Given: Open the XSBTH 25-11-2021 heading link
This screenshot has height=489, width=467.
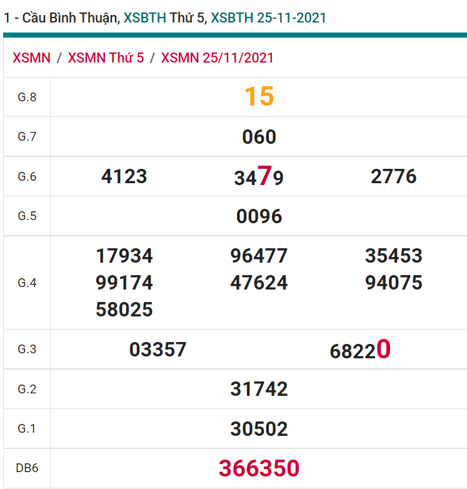Looking at the screenshot, I should (x=268, y=18).
